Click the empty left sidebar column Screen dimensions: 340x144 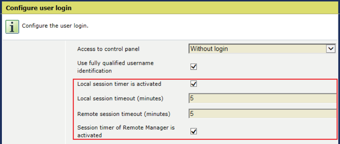point(34,92)
